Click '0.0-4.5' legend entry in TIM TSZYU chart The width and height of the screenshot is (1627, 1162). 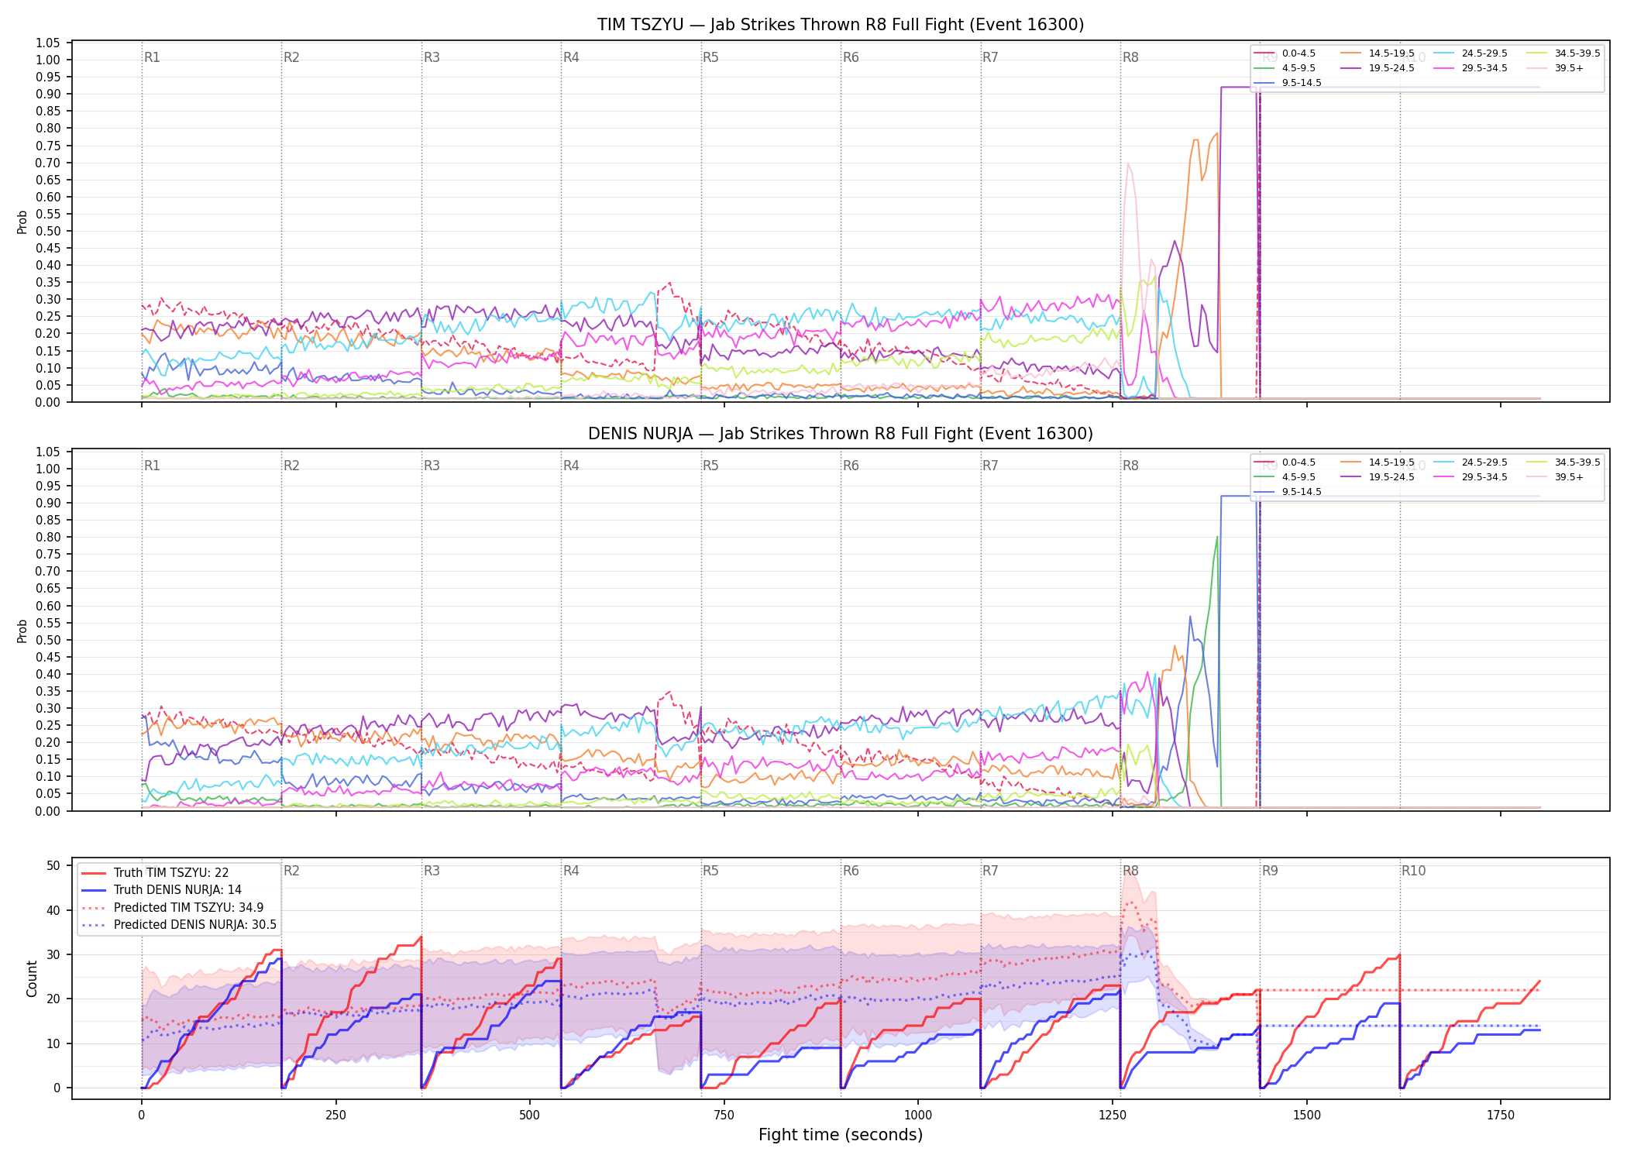pyautogui.click(x=1285, y=53)
